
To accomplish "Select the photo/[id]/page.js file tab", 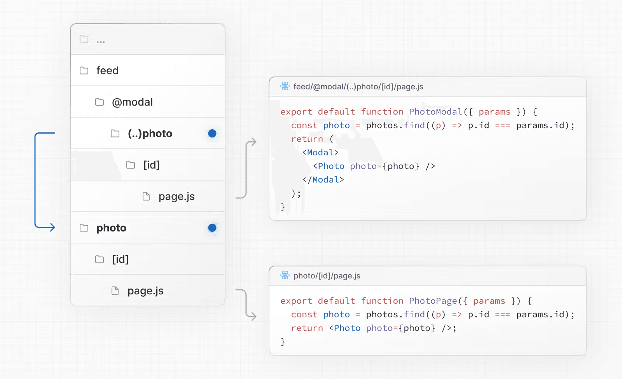I will [327, 276].
